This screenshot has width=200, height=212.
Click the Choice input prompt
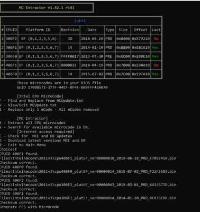(x=8, y=149)
